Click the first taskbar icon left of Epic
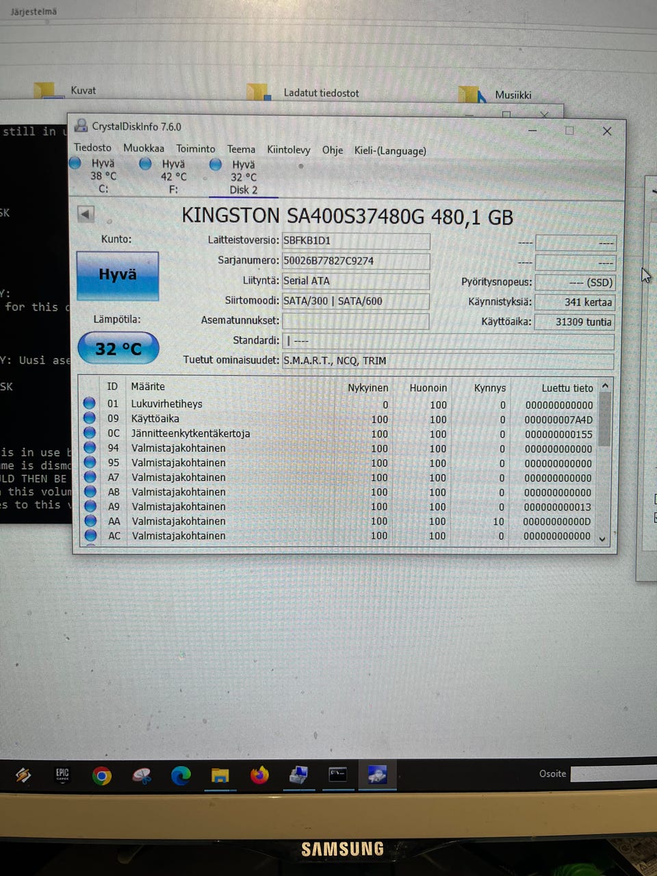This screenshot has width=657, height=876. (23, 774)
